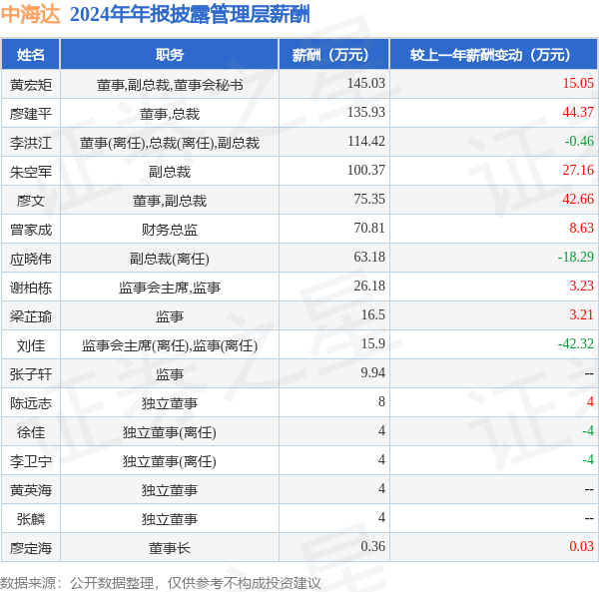
Task: Select the name cell 朱空军
Action: 31,172
